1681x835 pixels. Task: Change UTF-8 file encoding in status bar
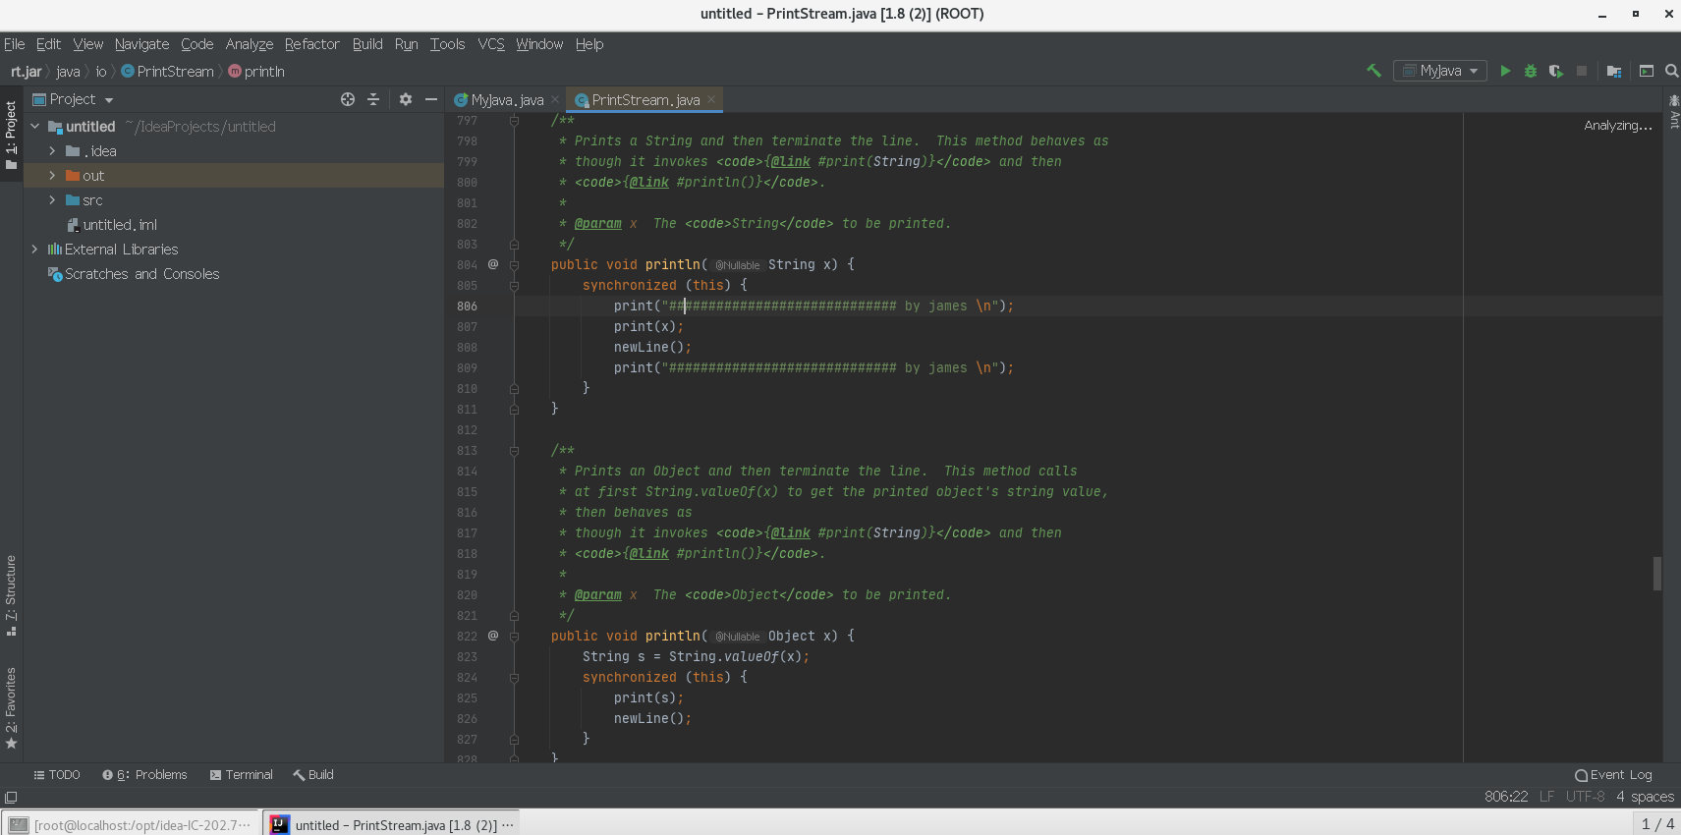tap(1585, 797)
